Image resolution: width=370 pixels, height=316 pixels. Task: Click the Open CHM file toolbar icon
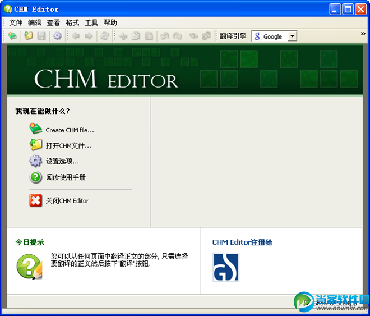click(x=29, y=36)
